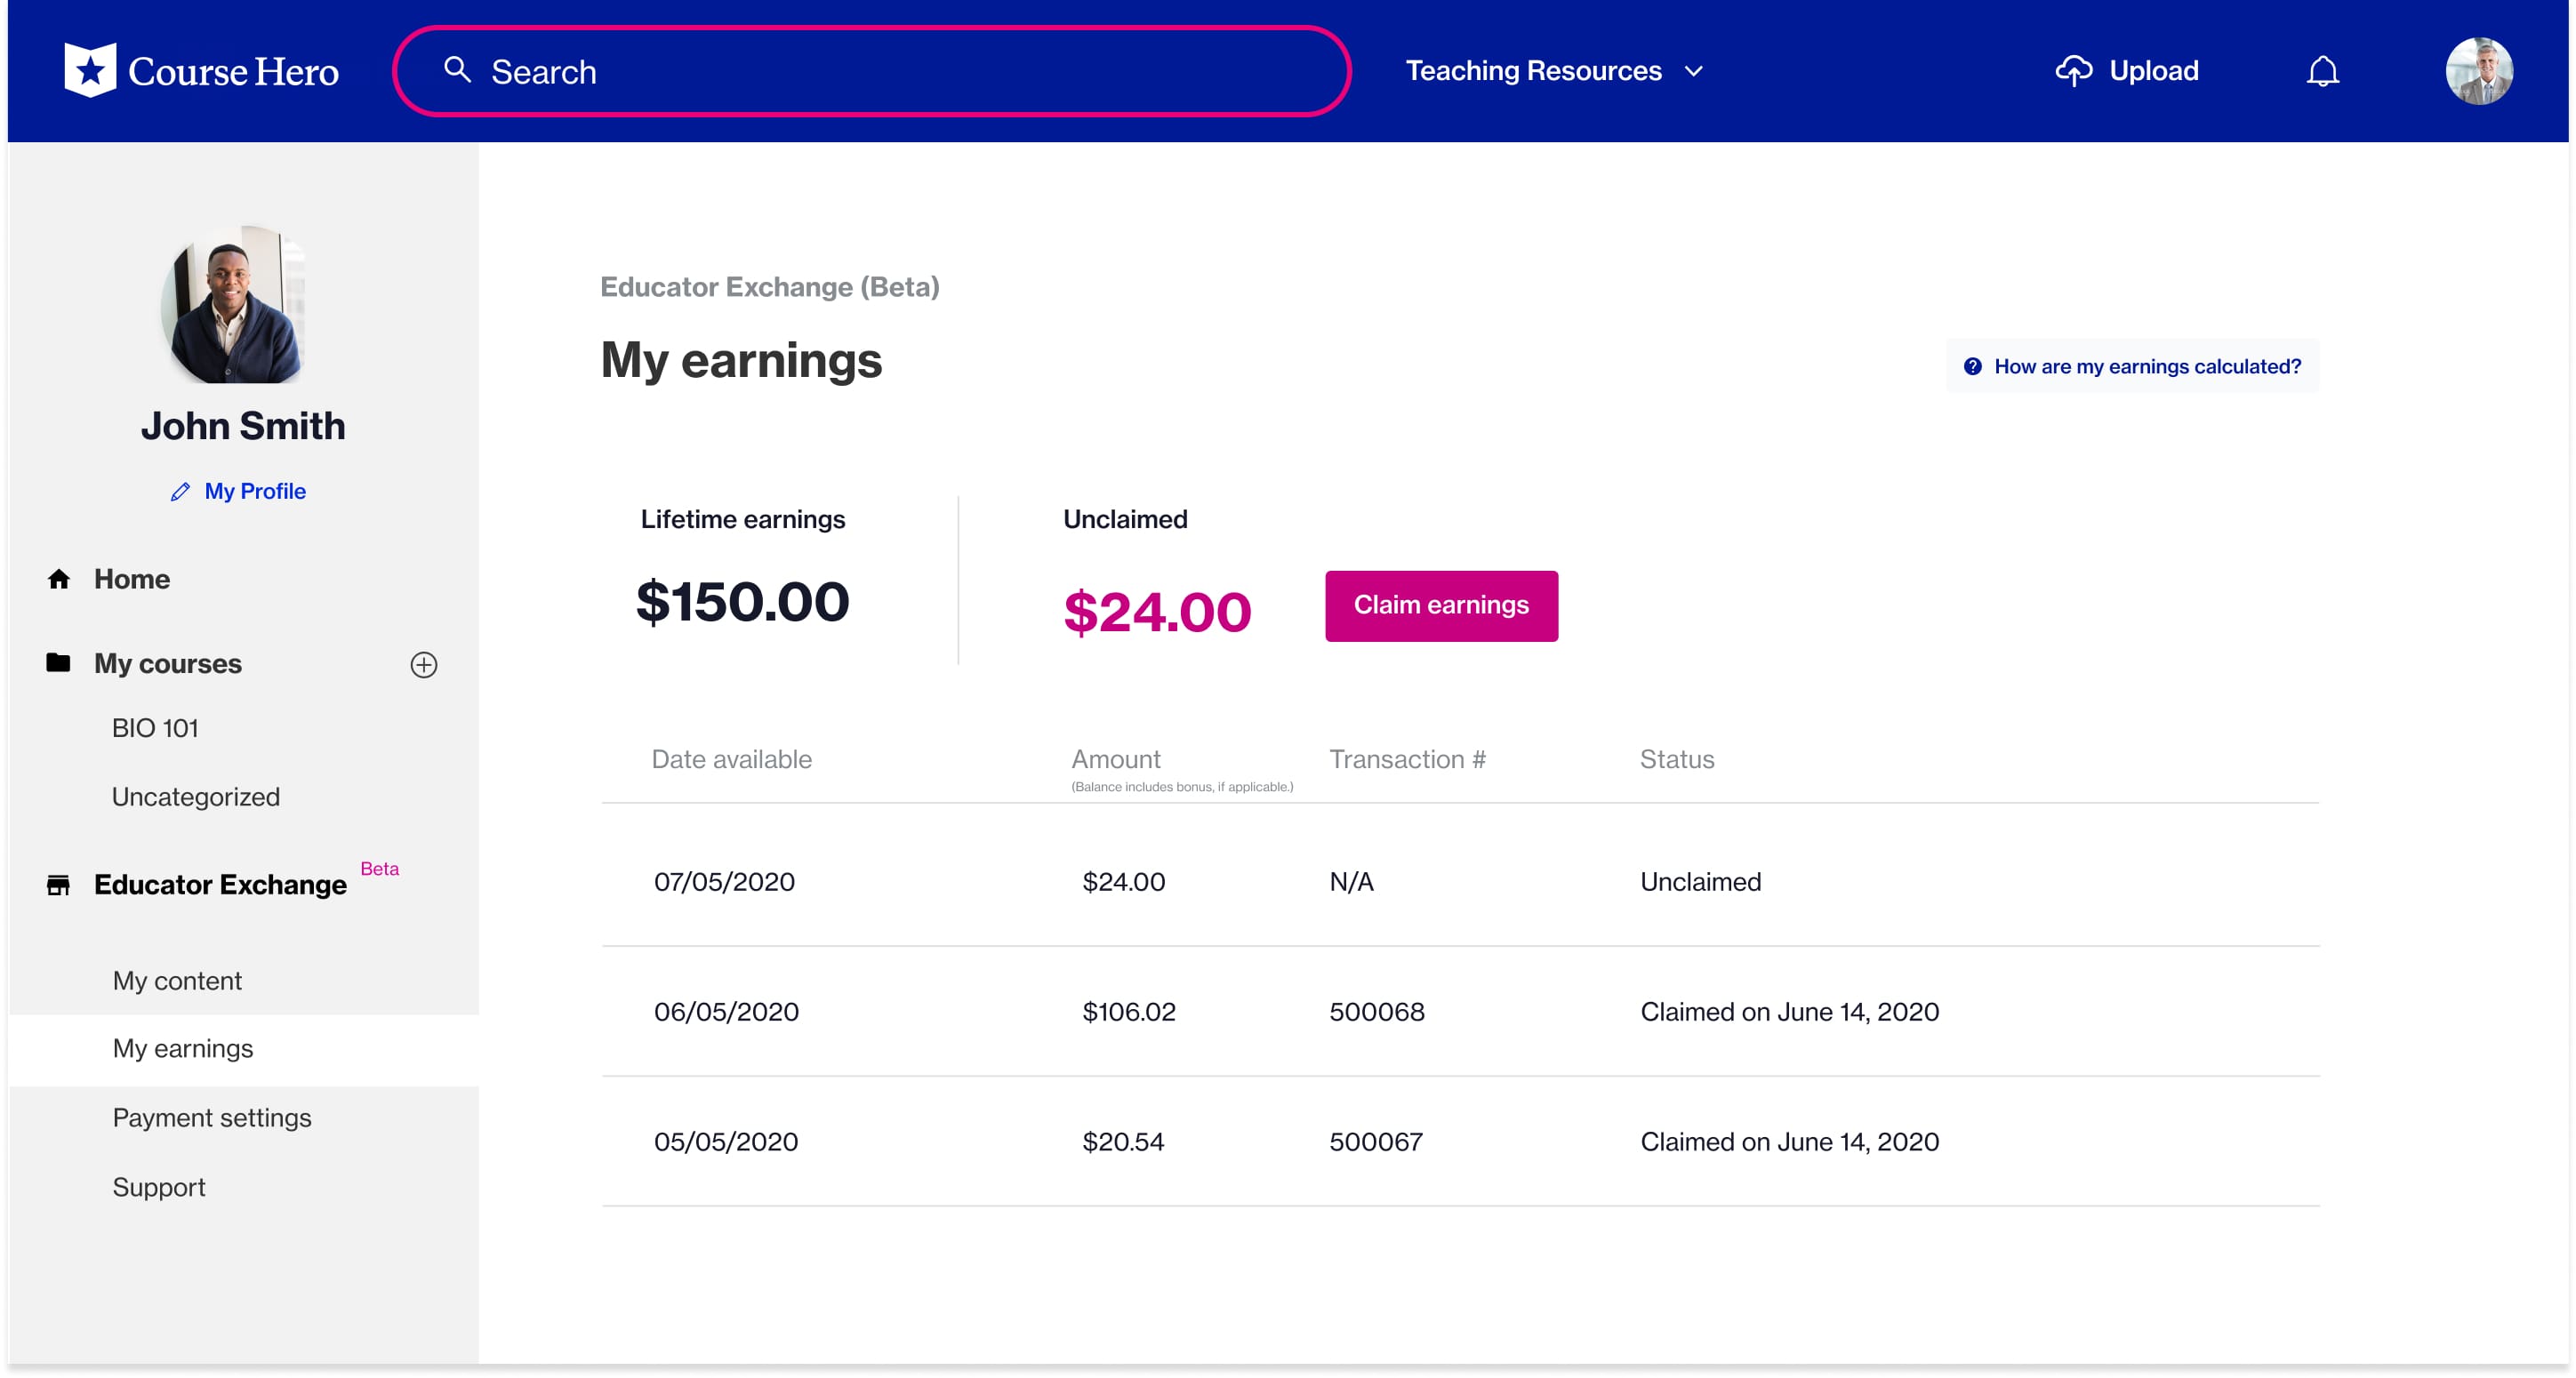The image size is (2576, 1378).
Task: Open How are my earnings calculated link
Action: pyautogui.click(x=2146, y=367)
